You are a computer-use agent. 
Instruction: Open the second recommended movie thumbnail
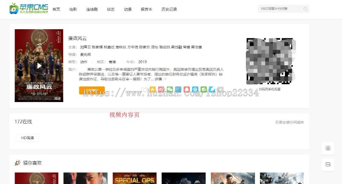[x=85, y=178]
